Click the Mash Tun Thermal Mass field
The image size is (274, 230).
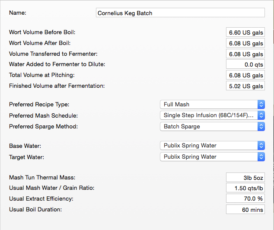coord(245,177)
